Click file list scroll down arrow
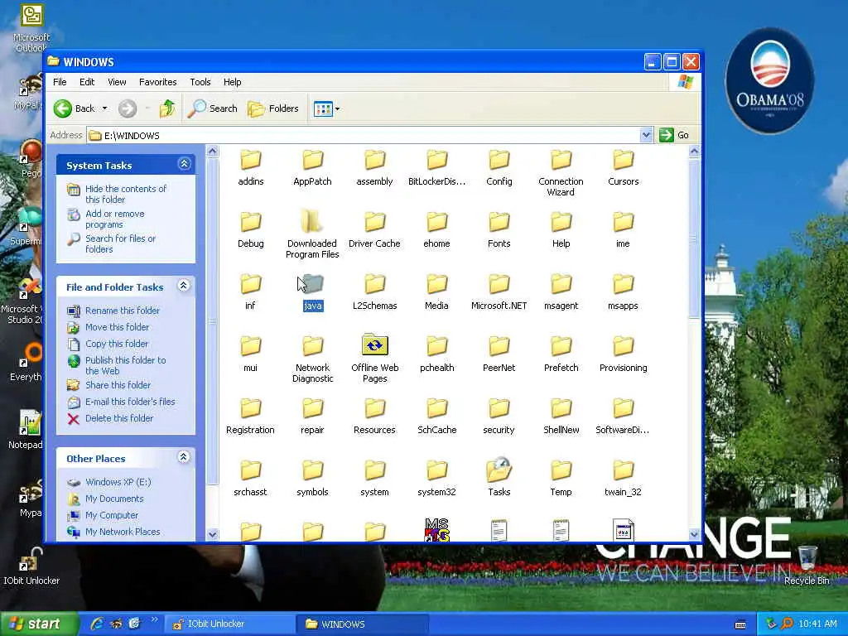The height and width of the screenshot is (636, 848). click(x=695, y=534)
